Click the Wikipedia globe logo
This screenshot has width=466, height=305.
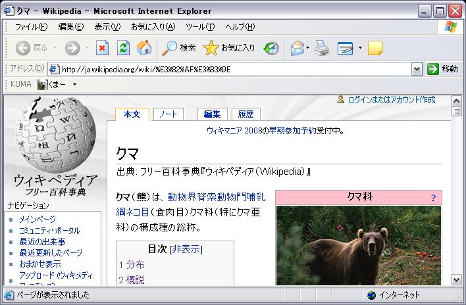(56, 135)
